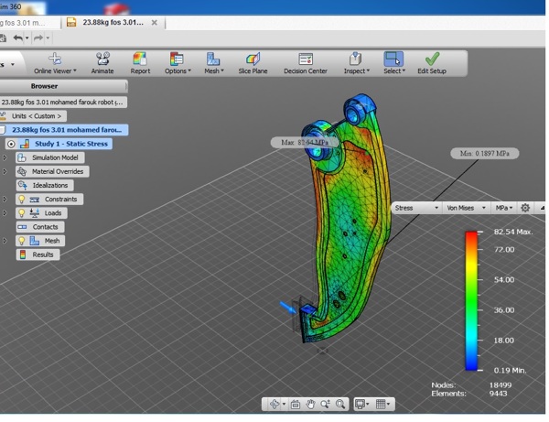
Task: Click the Orbit navigation tool
Action: (x=275, y=404)
